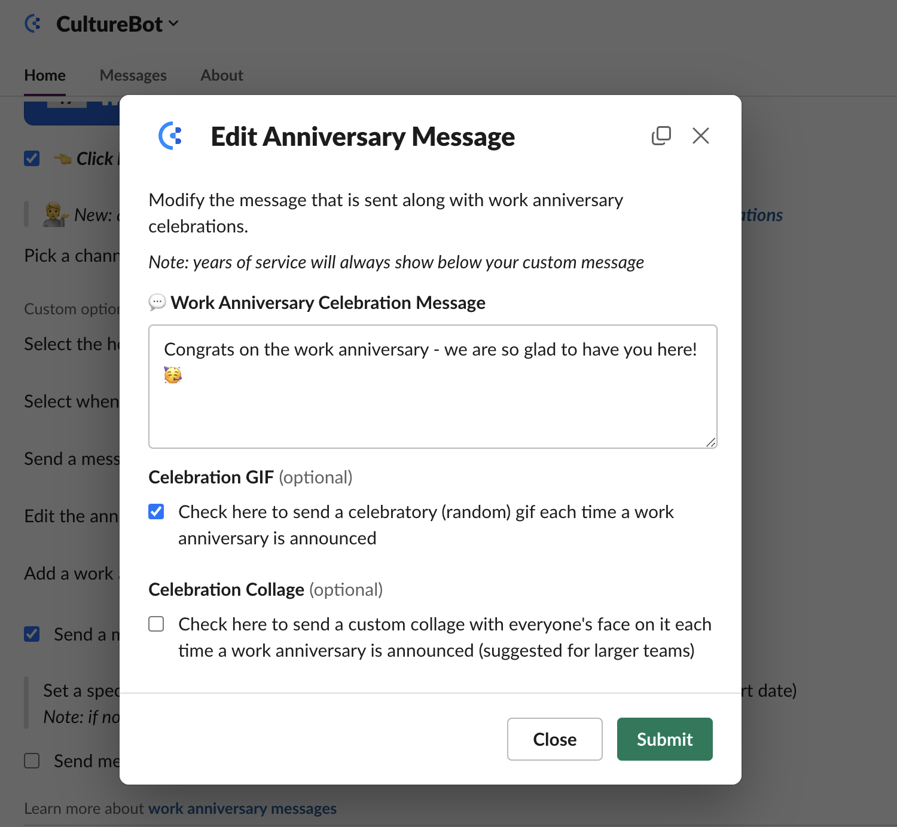Click the speech bubble icon beside Work Anniversary label
This screenshot has width=897, height=827.
[157, 302]
